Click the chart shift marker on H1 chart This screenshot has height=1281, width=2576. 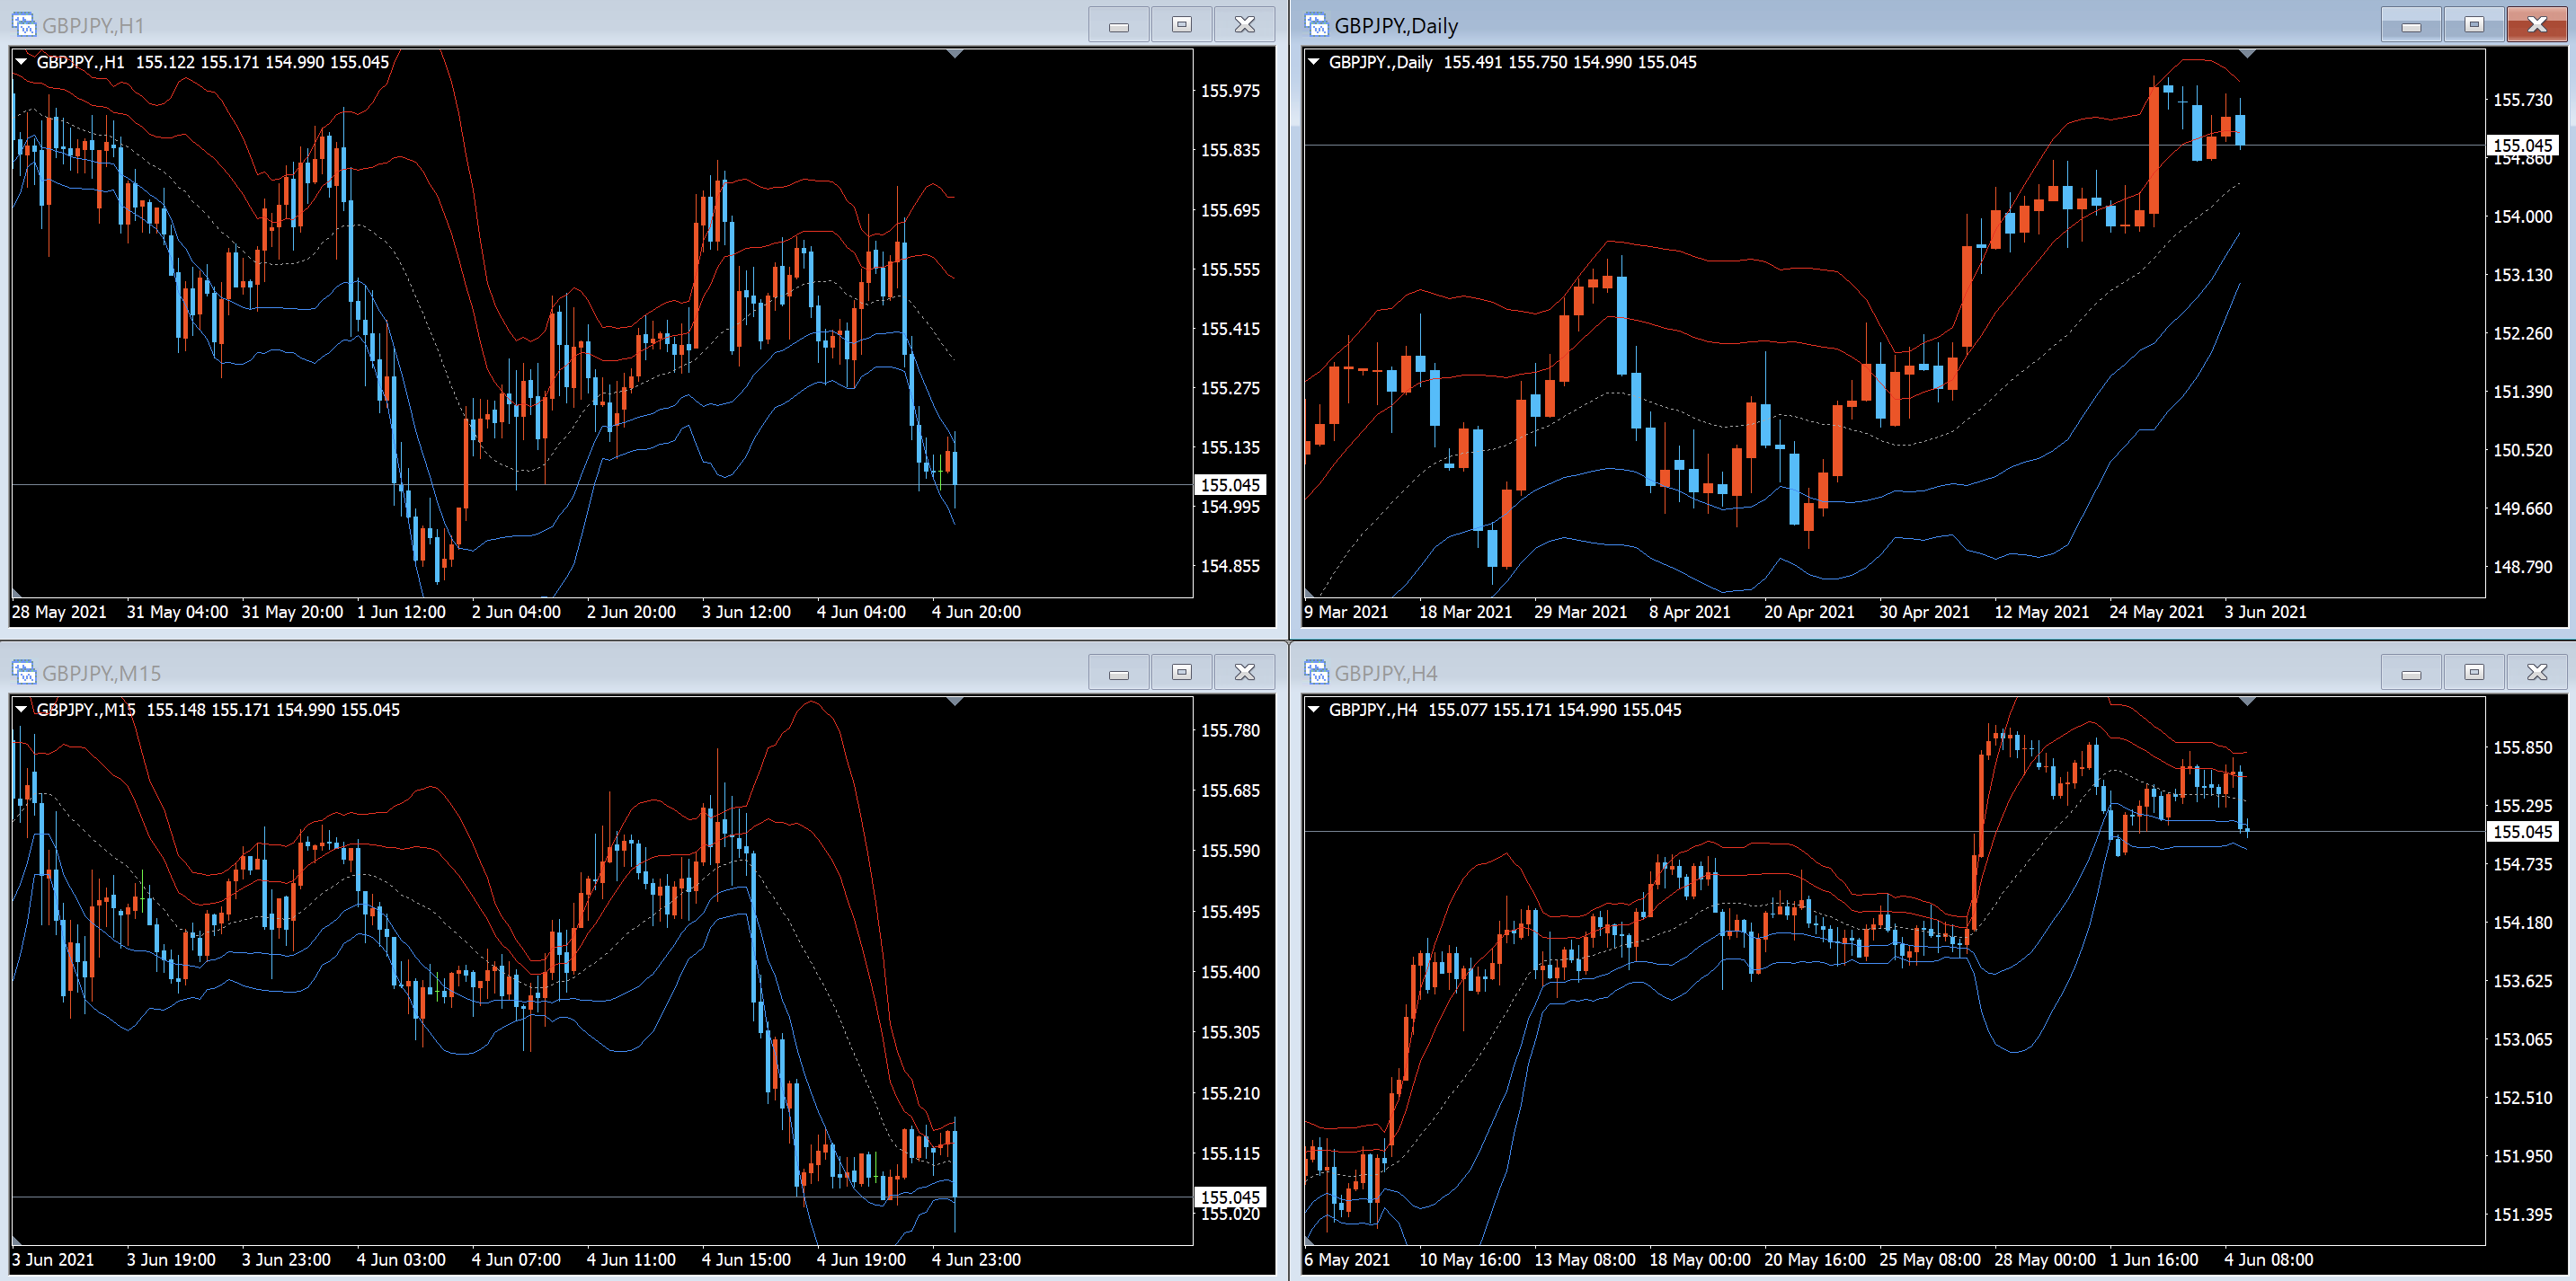click(955, 54)
